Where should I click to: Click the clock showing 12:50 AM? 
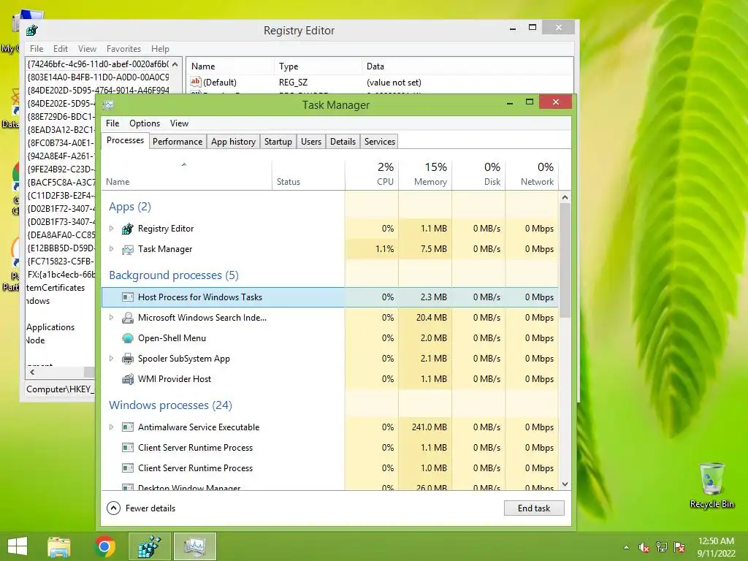coord(716,541)
